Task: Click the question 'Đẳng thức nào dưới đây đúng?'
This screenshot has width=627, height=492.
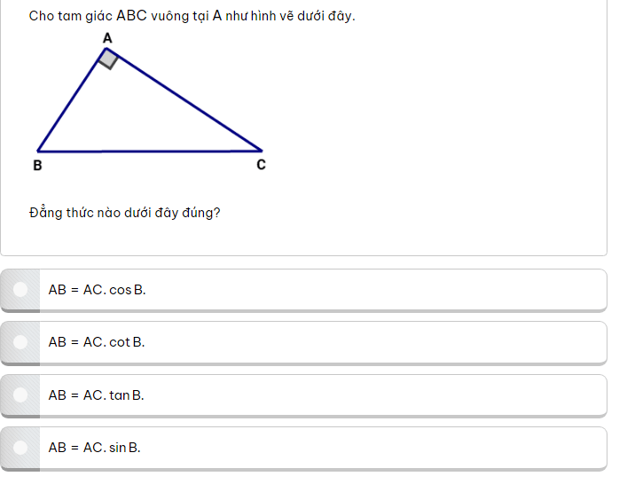Action: pyautogui.click(x=124, y=213)
